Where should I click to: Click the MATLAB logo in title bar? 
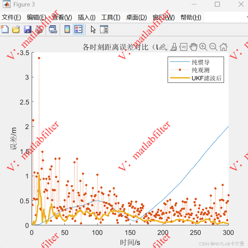click(x=6, y=4)
